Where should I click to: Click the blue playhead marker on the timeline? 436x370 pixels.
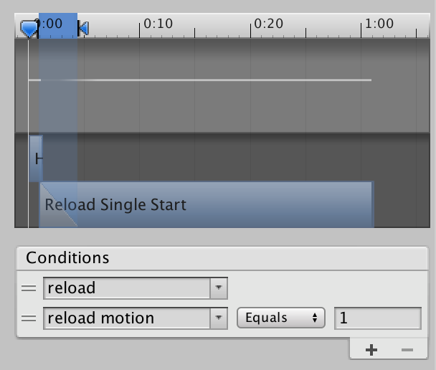tap(28, 29)
